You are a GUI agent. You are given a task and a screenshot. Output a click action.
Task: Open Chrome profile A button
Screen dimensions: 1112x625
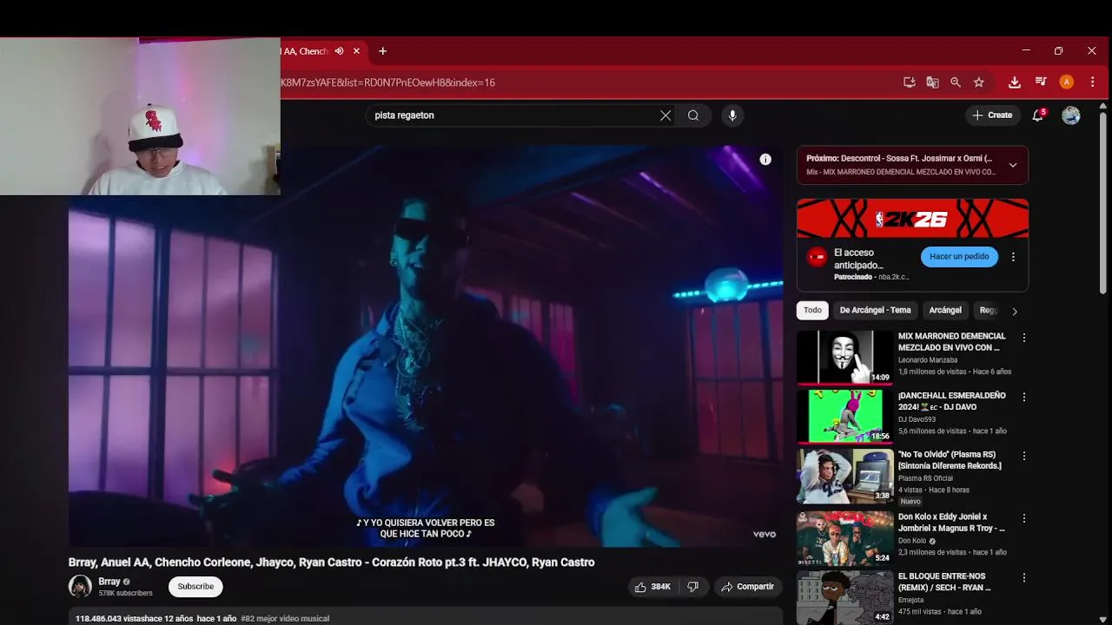(1067, 82)
